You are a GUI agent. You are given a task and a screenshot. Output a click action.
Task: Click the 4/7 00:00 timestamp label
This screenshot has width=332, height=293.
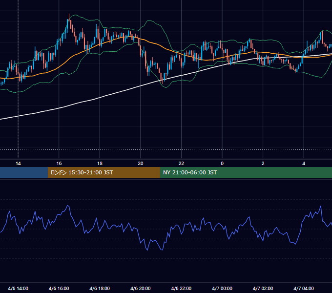[x=222, y=288]
